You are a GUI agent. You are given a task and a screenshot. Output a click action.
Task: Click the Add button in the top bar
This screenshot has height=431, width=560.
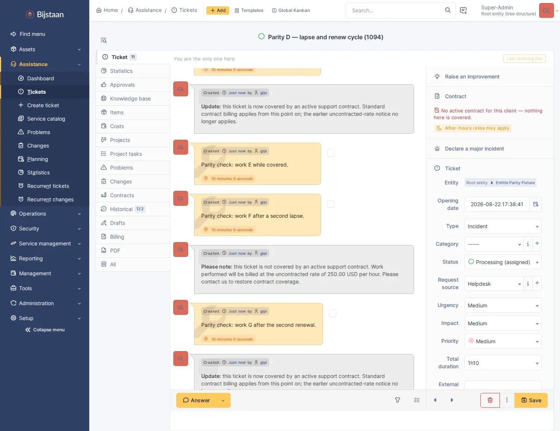(x=218, y=10)
